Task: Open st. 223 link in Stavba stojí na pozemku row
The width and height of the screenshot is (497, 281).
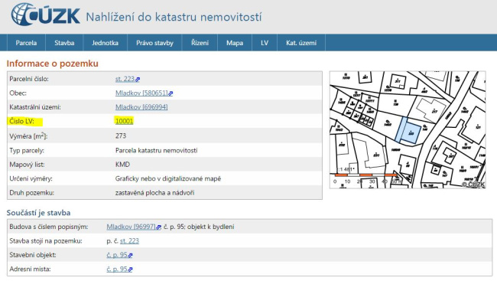Action: point(129,241)
